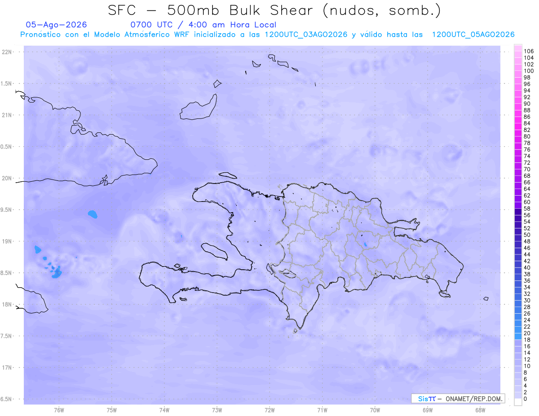Click the '73W' longitude label
The image size is (539, 416).
(x=217, y=410)
